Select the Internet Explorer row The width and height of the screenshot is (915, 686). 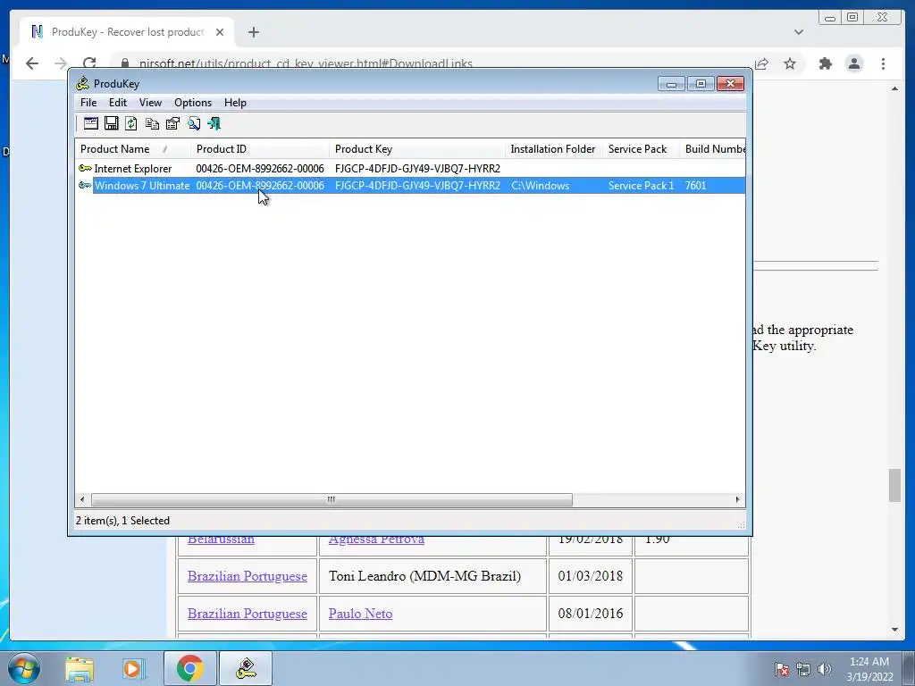[410, 168]
